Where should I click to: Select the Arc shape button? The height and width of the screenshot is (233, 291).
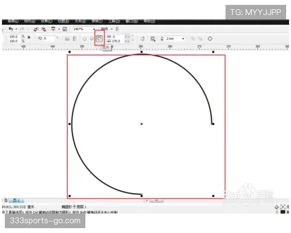[99, 38]
